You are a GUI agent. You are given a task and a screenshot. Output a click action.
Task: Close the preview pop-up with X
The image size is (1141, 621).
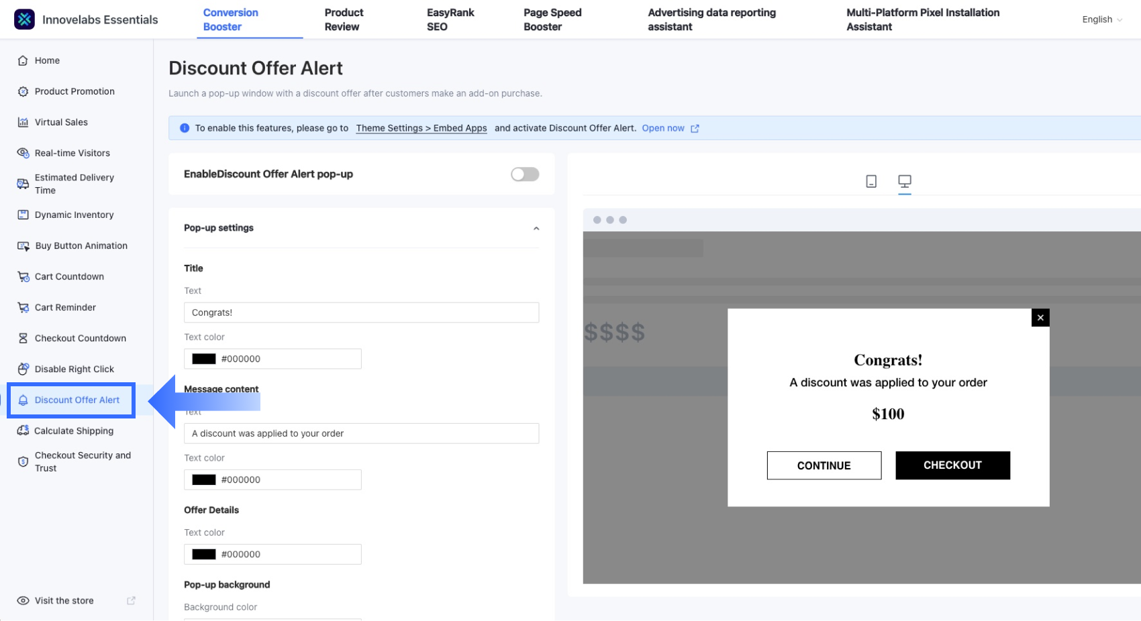click(x=1040, y=318)
